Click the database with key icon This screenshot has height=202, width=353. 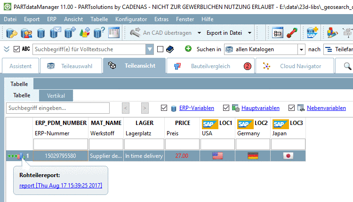(11, 33)
